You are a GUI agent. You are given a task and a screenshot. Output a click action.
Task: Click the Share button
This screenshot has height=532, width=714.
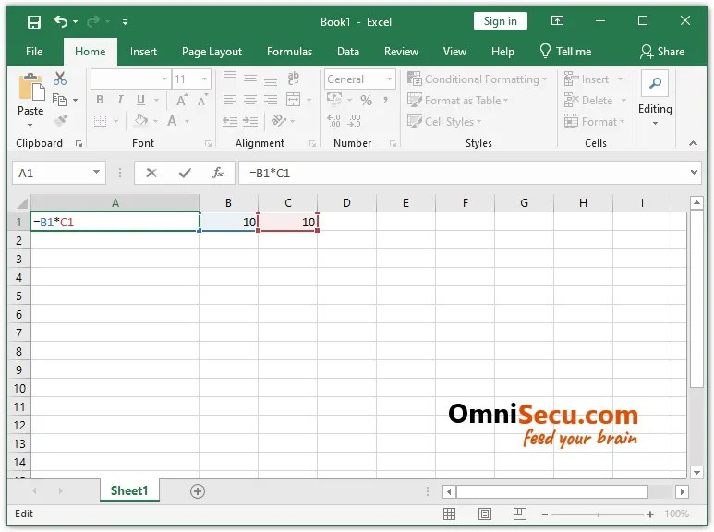[x=662, y=52]
